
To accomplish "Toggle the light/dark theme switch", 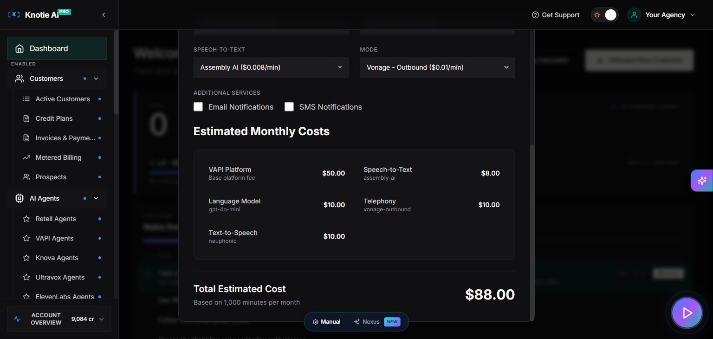I will coord(604,15).
